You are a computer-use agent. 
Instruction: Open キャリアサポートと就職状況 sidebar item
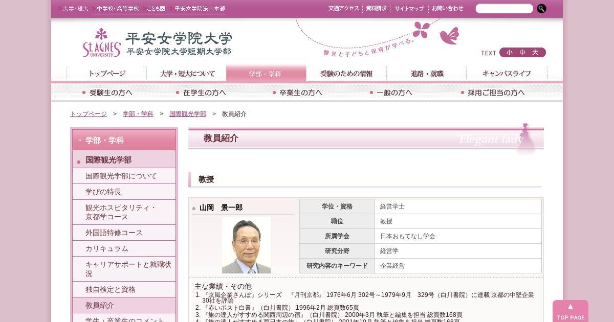[124, 269]
